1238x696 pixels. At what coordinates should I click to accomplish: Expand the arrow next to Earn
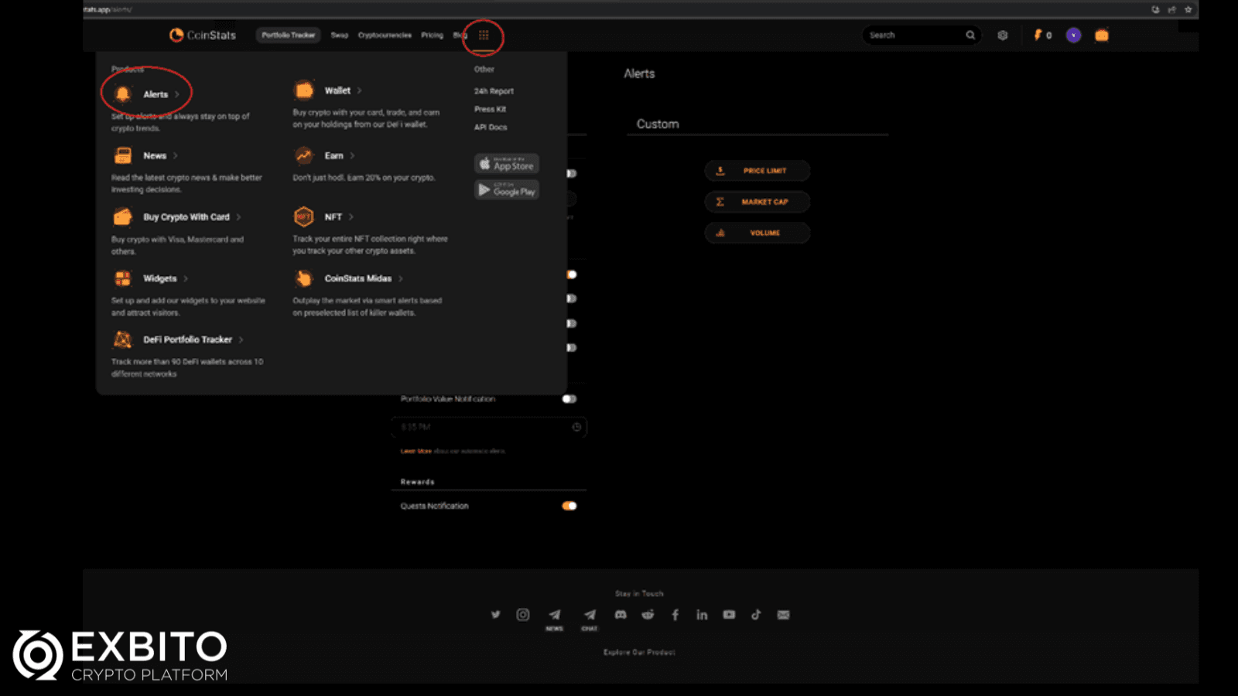pyautogui.click(x=352, y=155)
